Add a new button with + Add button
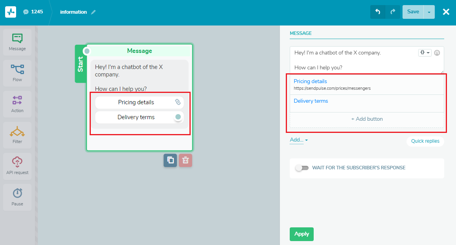Image resolution: width=456 pixels, height=245 pixels. click(x=367, y=118)
